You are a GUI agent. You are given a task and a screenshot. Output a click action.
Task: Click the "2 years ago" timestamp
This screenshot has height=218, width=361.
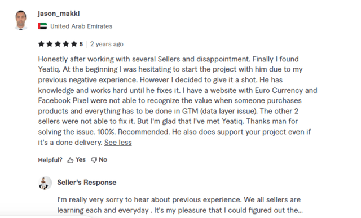tap(107, 44)
